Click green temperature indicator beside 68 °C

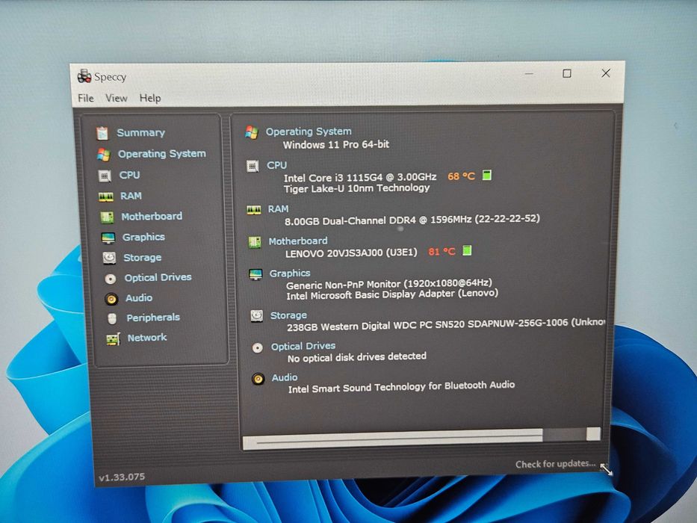487,176
